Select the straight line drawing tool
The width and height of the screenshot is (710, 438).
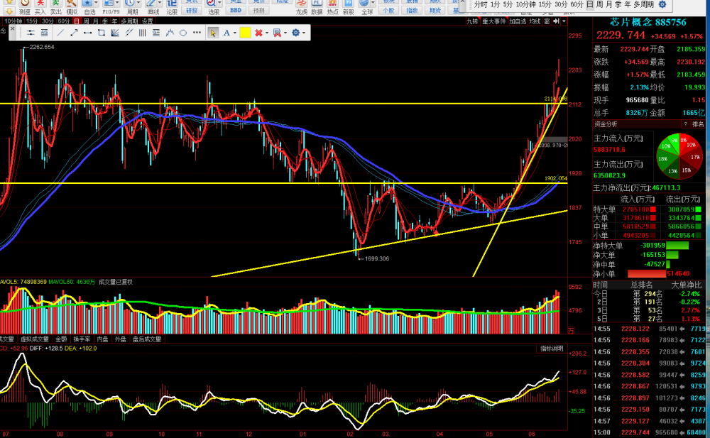click(60, 33)
